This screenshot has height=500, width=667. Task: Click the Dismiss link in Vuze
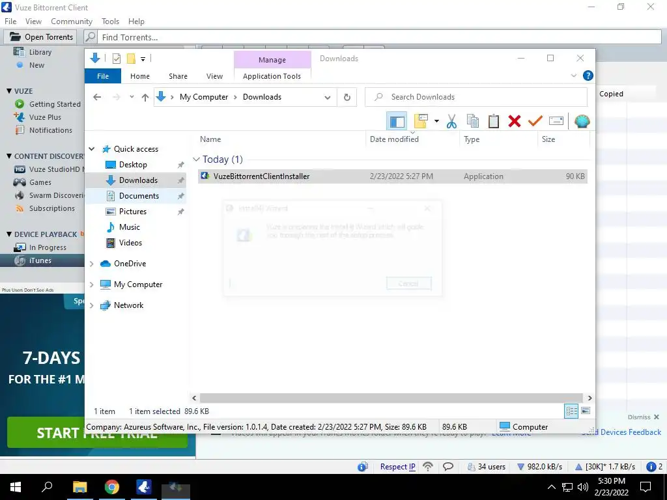(x=638, y=417)
